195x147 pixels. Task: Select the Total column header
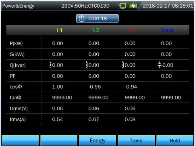click(x=167, y=30)
